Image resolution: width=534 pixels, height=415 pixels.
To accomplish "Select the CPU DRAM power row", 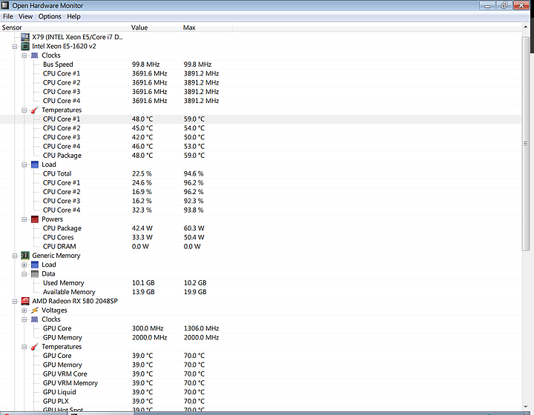I will point(260,247).
